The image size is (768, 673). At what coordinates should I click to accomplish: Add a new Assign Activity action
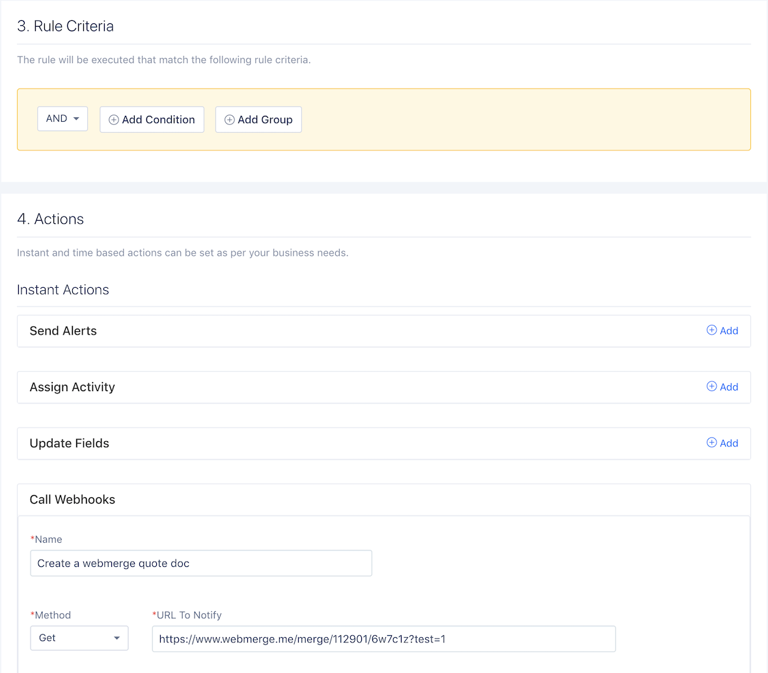pyautogui.click(x=722, y=387)
